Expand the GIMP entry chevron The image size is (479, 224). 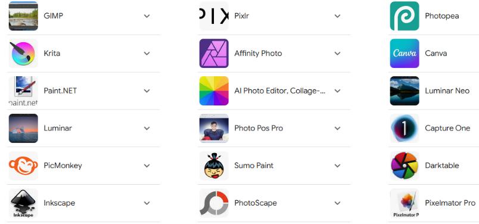click(147, 16)
